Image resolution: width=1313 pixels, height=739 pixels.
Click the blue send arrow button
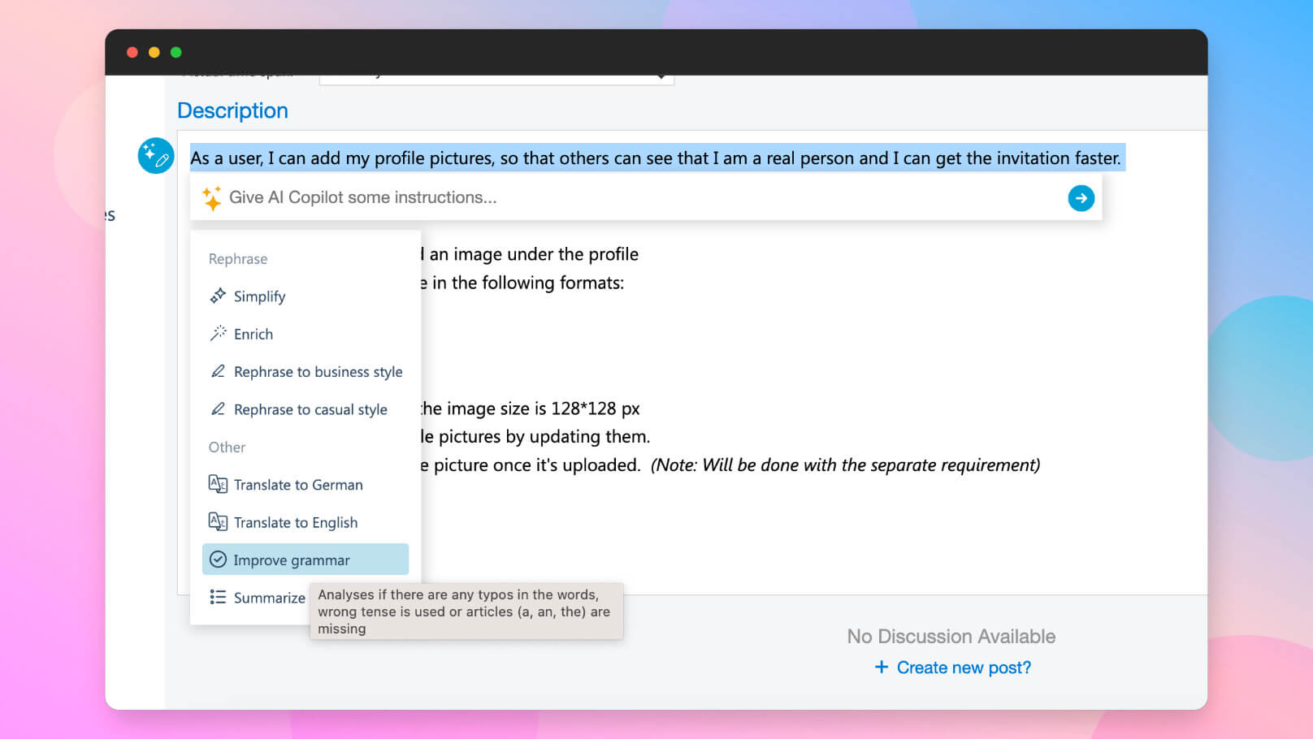pyautogui.click(x=1081, y=198)
